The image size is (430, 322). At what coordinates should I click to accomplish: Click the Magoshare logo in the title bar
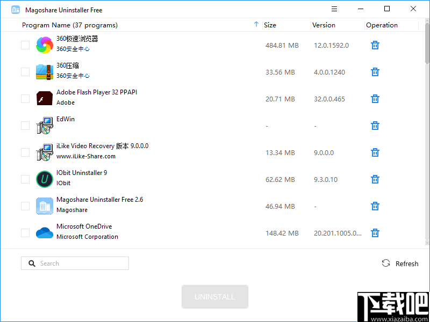tap(15, 9)
